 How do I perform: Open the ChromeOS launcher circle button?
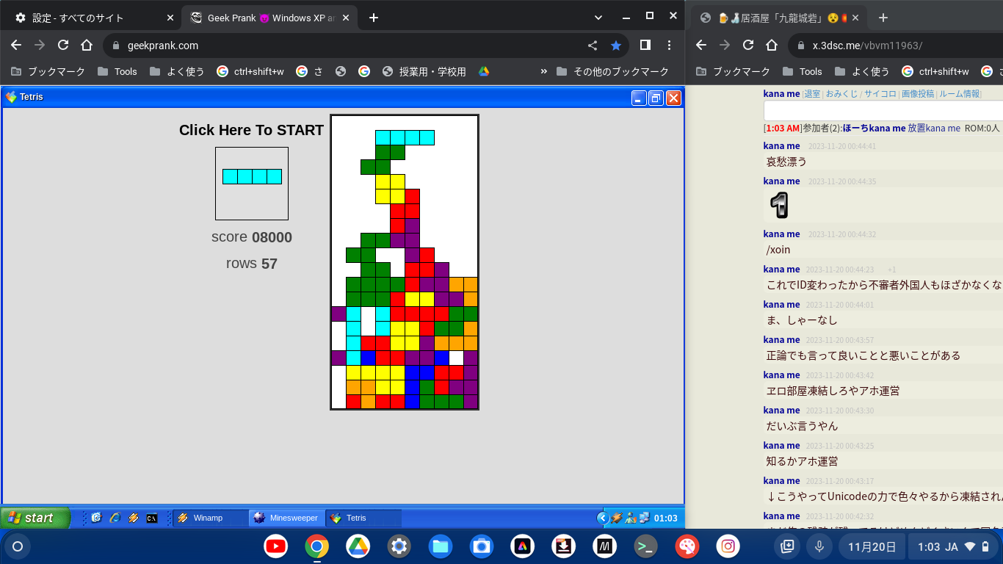[18, 546]
